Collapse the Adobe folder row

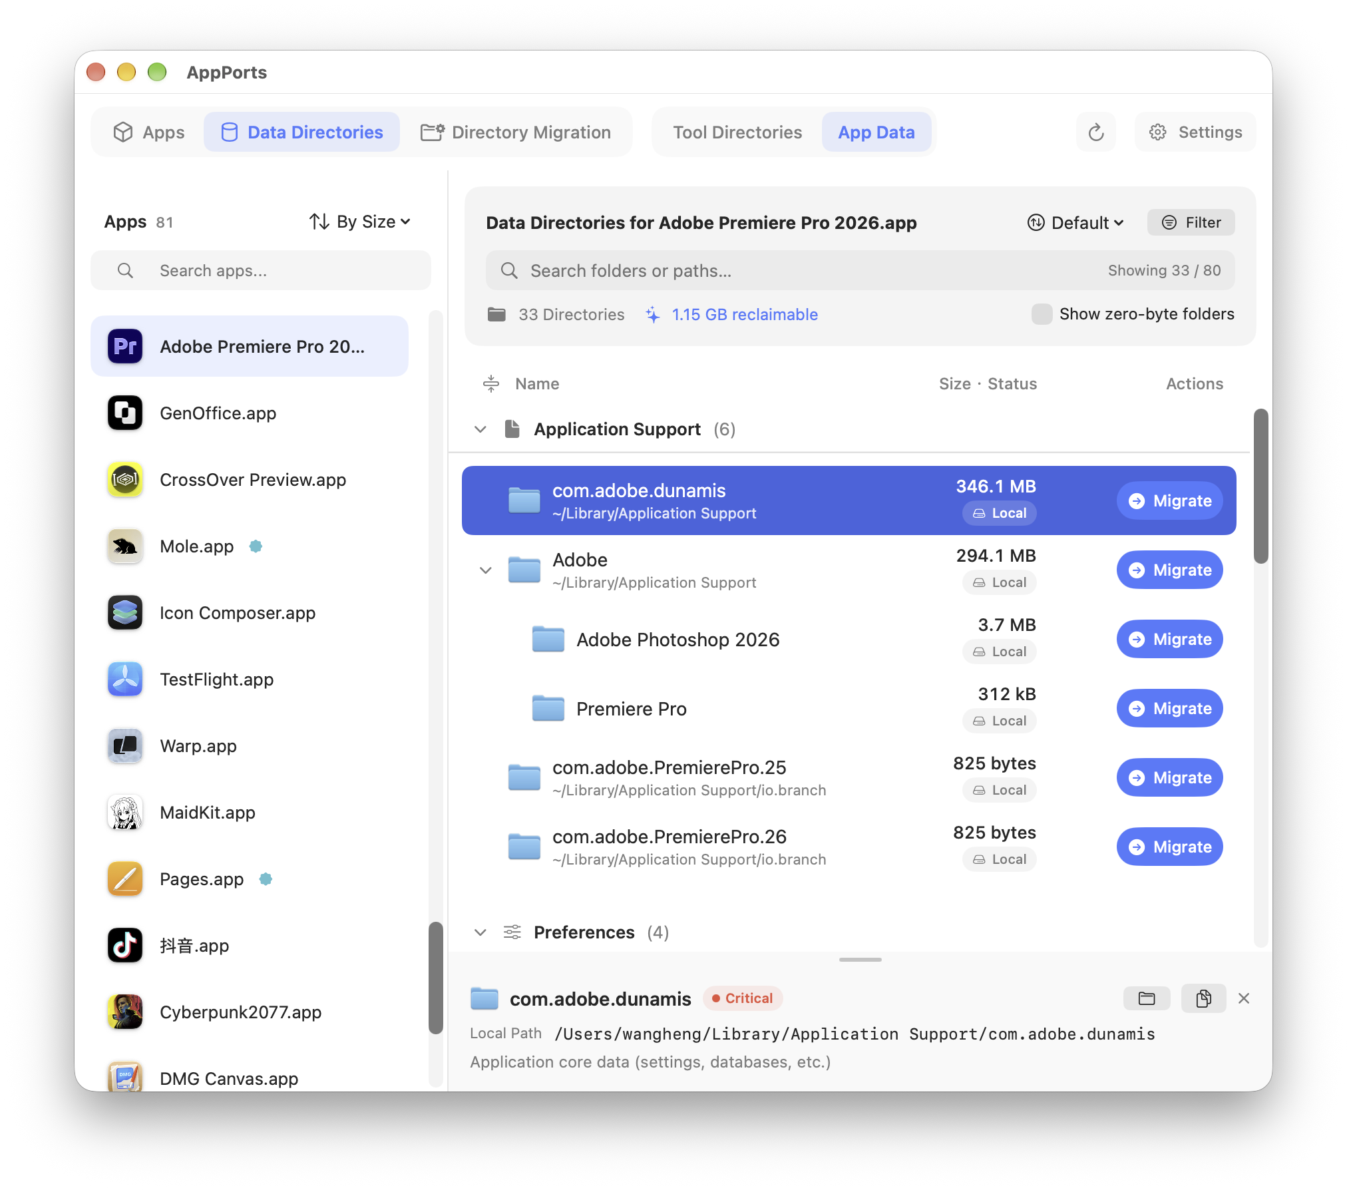[486, 570]
